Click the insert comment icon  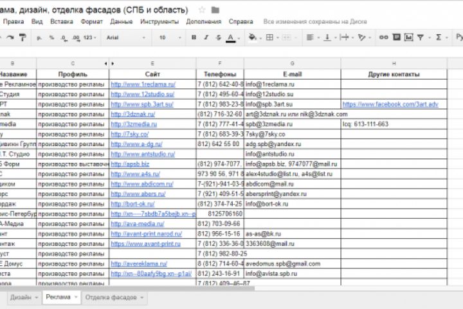[x=396, y=37]
